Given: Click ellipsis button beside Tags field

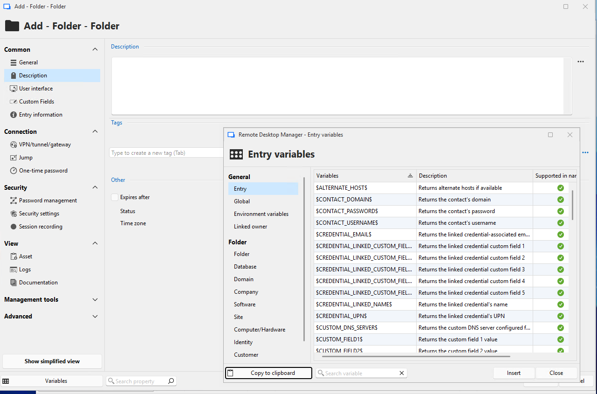Looking at the screenshot, I should 585,152.
